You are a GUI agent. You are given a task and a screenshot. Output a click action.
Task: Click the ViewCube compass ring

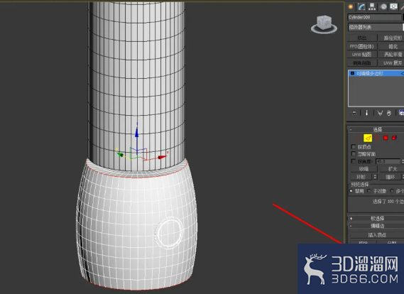(x=324, y=29)
